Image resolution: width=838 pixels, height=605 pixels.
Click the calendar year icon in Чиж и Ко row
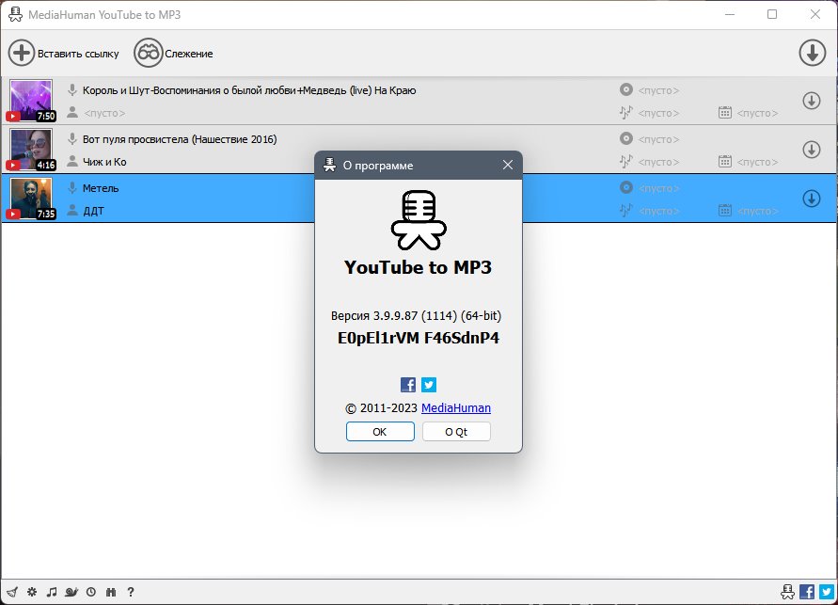725,162
